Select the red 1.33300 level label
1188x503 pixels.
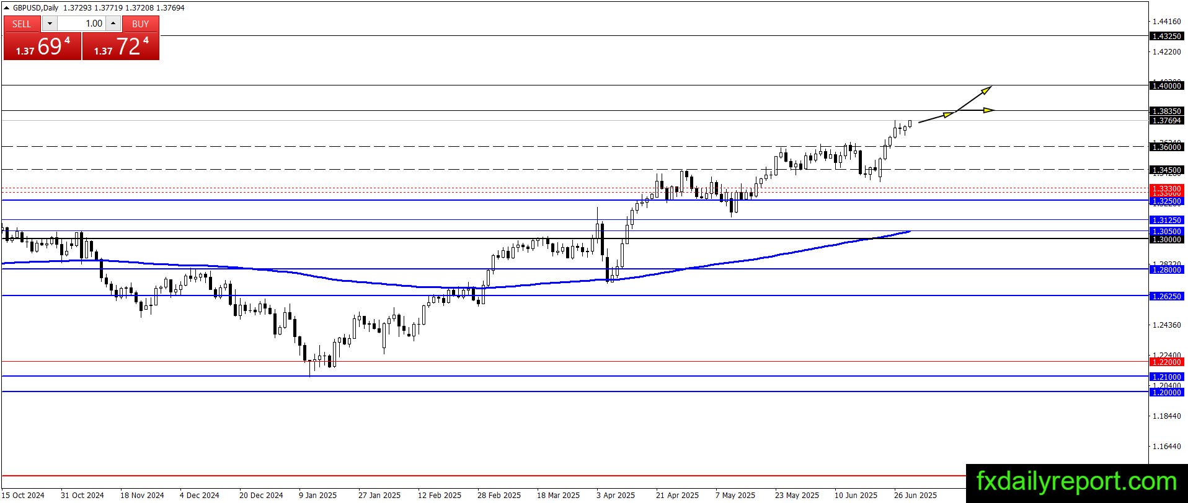coord(1166,188)
